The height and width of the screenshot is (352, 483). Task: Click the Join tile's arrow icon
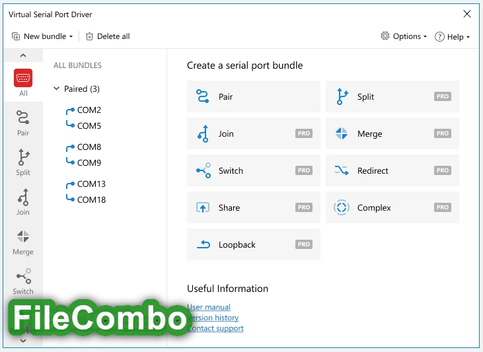pos(204,133)
